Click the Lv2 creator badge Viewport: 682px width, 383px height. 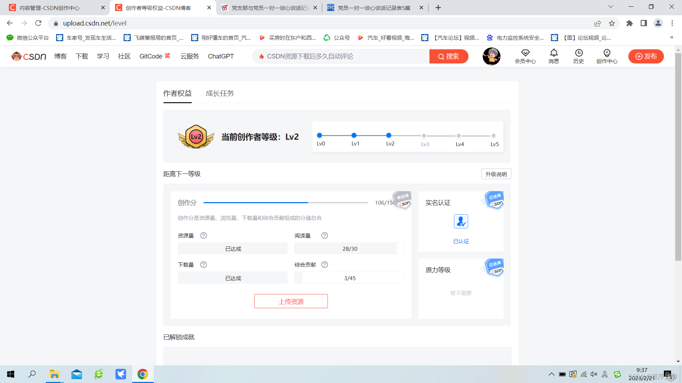pos(196,137)
